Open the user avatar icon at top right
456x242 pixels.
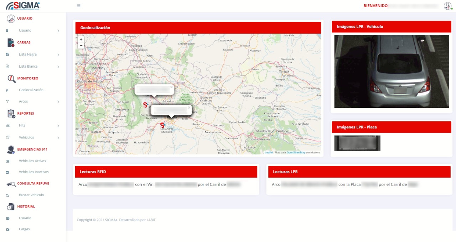[447, 6]
